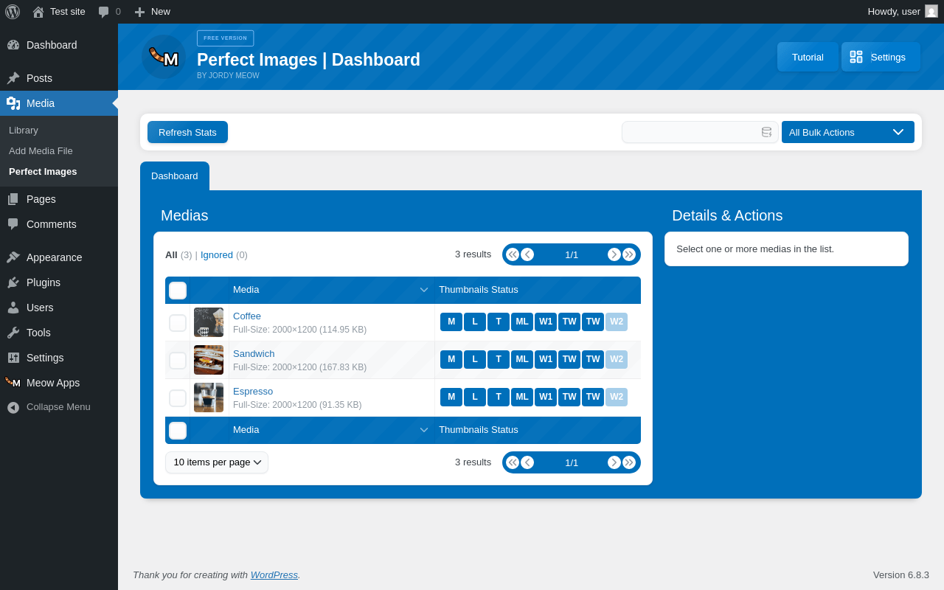Click the Refresh Stats button
944x590 pixels.
(x=187, y=132)
